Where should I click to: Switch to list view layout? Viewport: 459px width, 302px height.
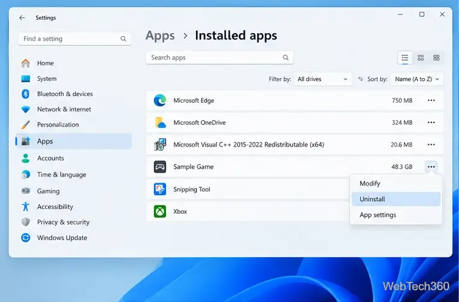405,58
